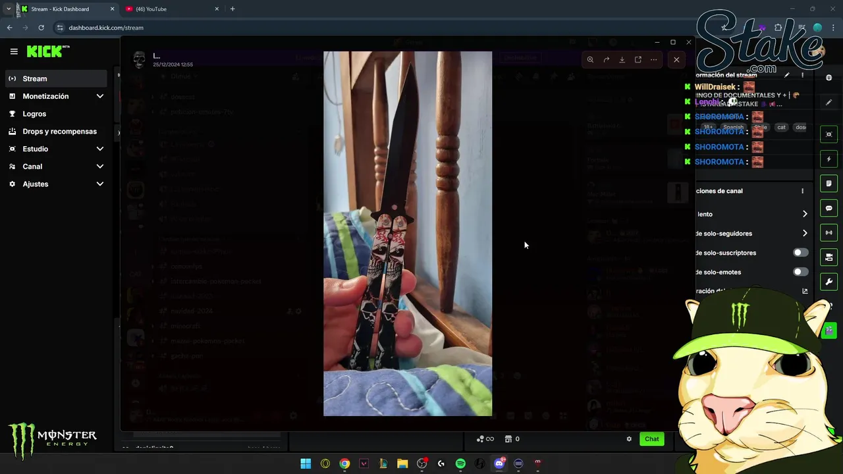The height and width of the screenshot is (474, 843).
Task: Open the Windows Start menu
Action: pyautogui.click(x=306, y=463)
